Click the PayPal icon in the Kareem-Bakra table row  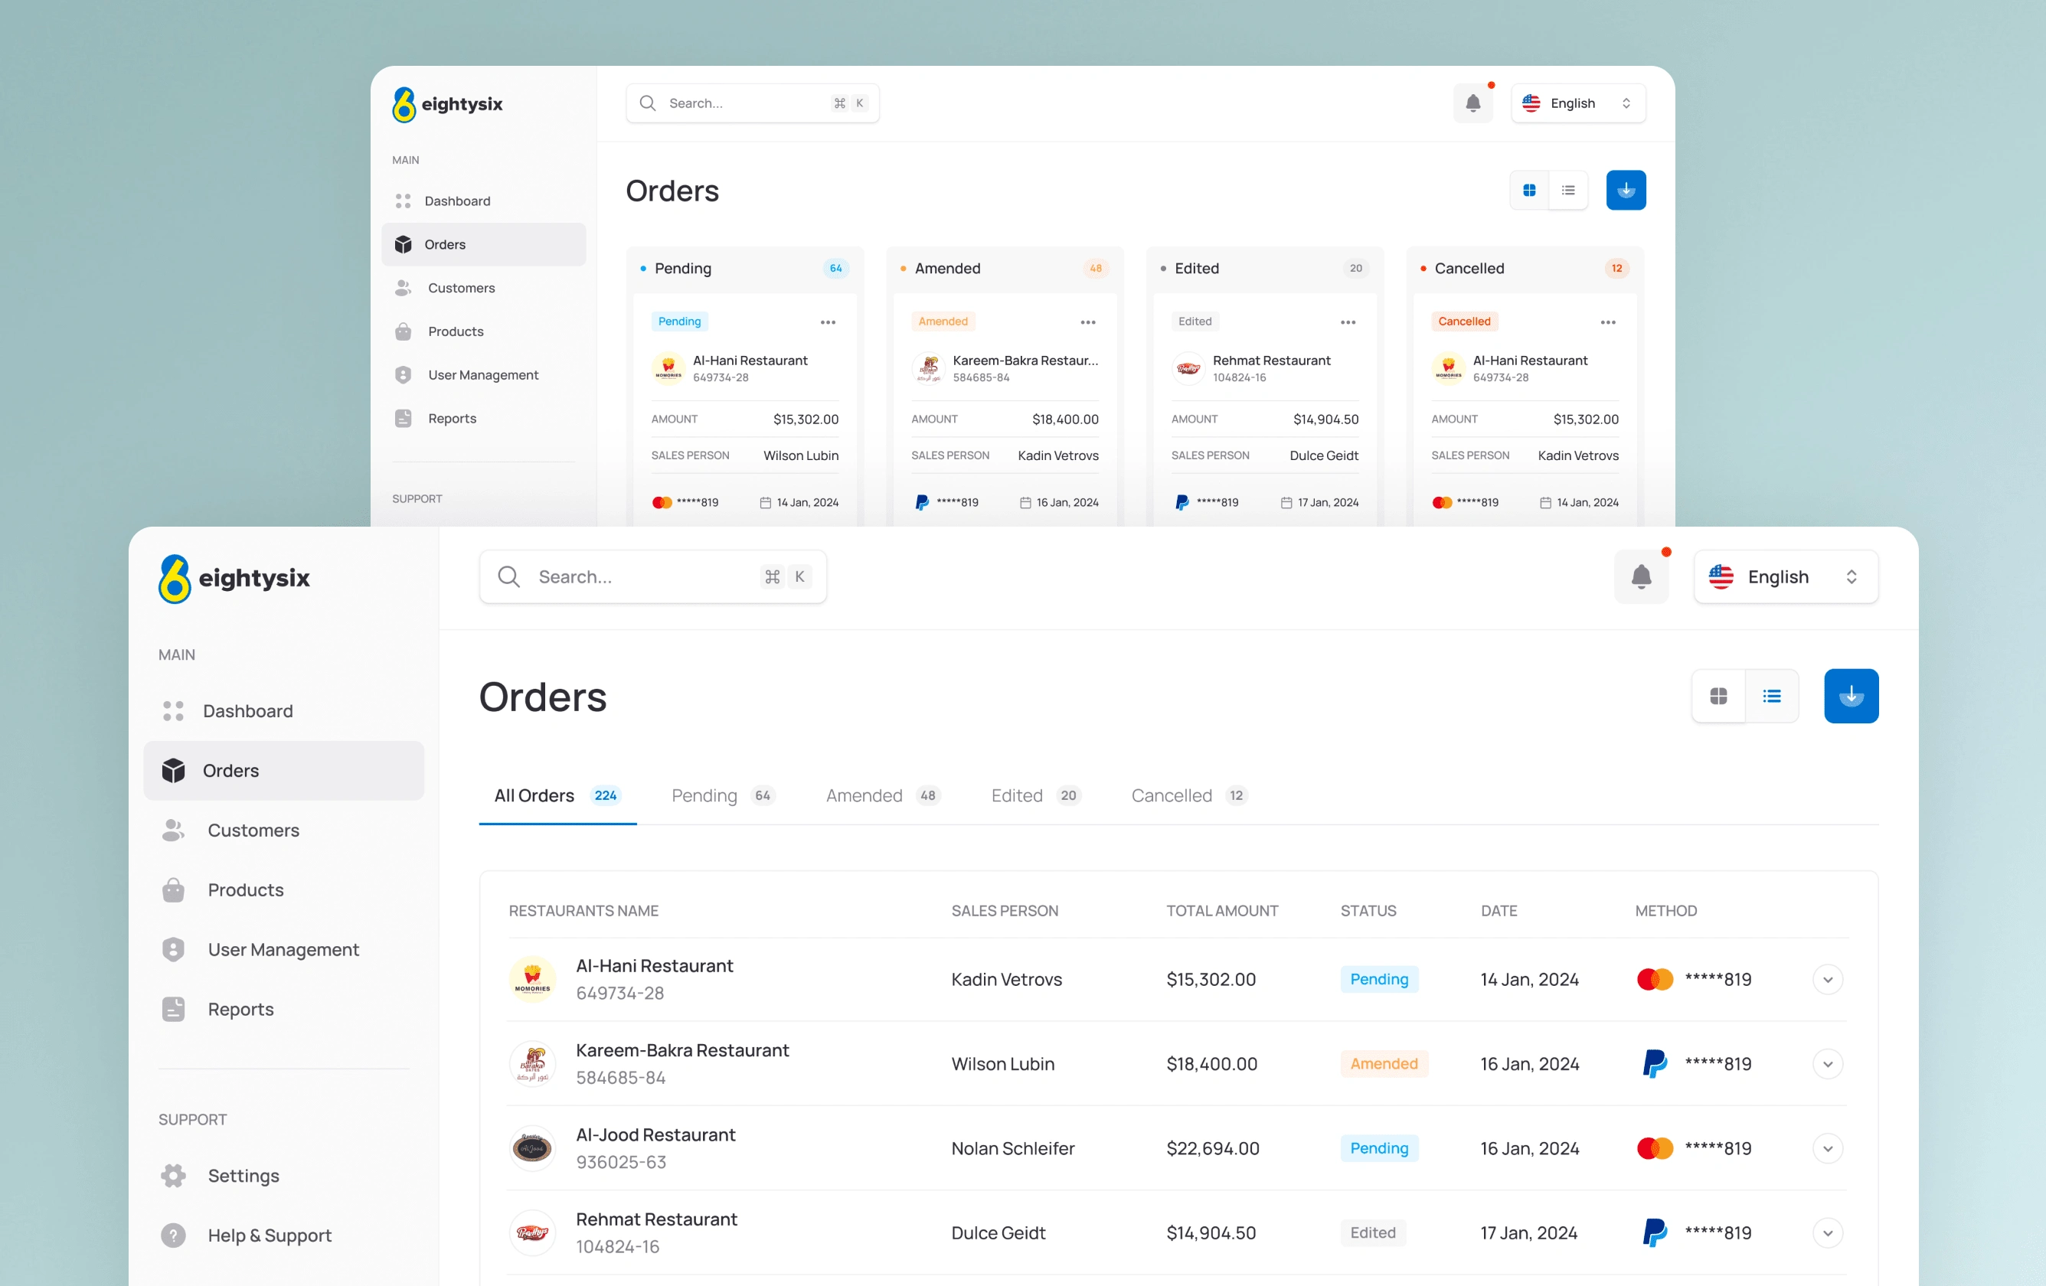point(1654,1063)
